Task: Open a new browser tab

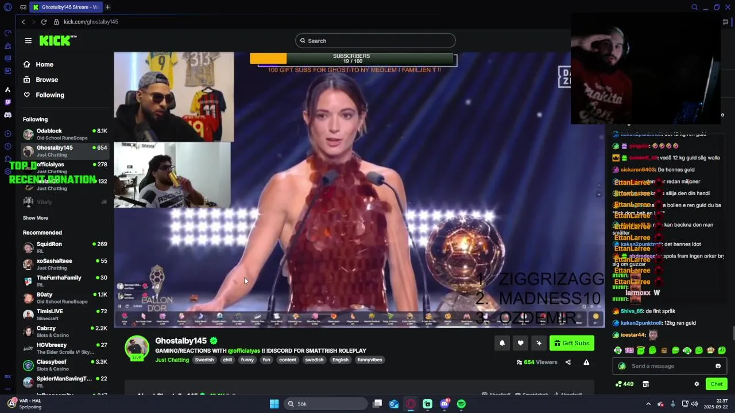Action: pyautogui.click(x=107, y=7)
